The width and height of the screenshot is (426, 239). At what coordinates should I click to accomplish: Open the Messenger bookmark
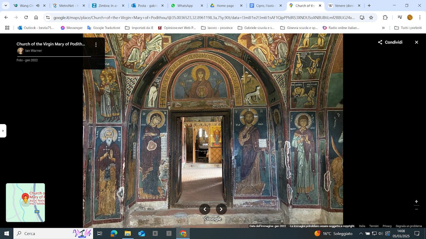[72, 28]
